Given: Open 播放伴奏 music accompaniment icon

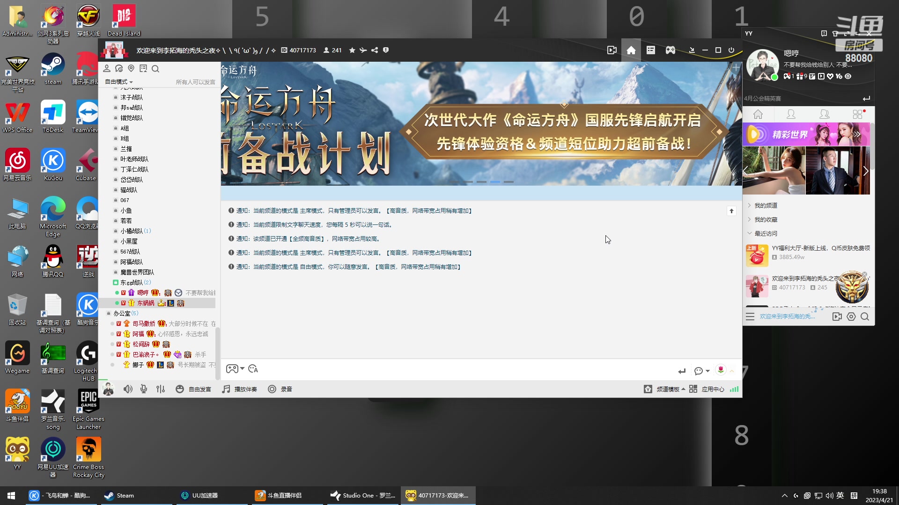Looking at the screenshot, I should point(239,389).
